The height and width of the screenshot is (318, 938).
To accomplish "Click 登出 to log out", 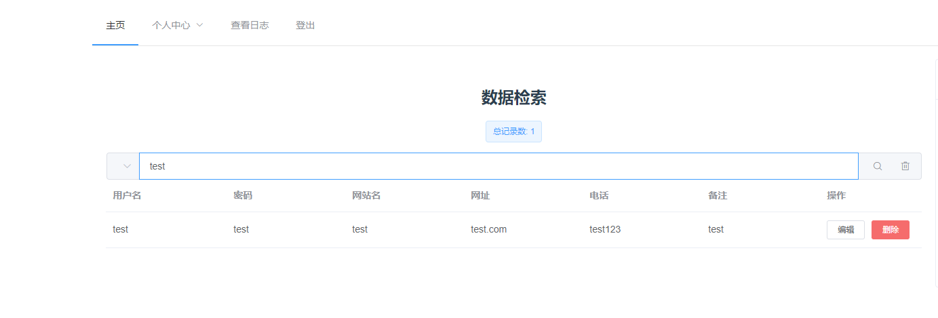I will (x=305, y=25).
